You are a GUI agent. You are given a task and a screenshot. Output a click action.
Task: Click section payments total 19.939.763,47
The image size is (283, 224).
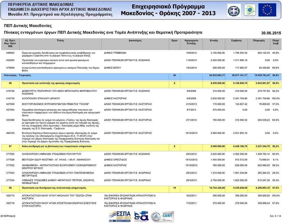pyautogui.click(x=262, y=75)
